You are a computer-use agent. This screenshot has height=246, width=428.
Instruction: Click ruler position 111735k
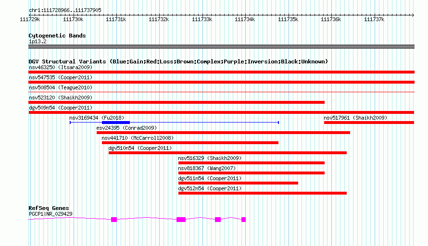[288, 19]
